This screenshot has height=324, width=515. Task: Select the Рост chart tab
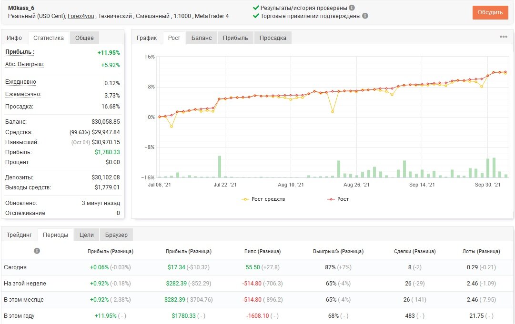174,38
